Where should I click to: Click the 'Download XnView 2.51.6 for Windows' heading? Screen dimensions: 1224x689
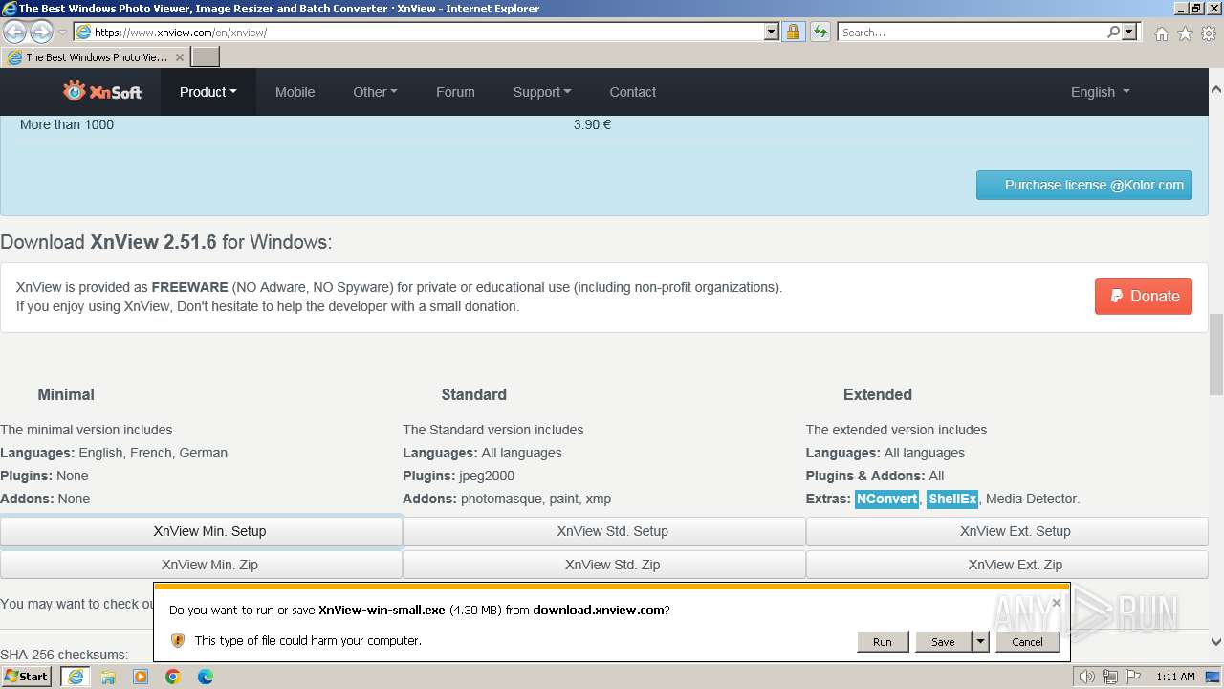click(166, 242)
